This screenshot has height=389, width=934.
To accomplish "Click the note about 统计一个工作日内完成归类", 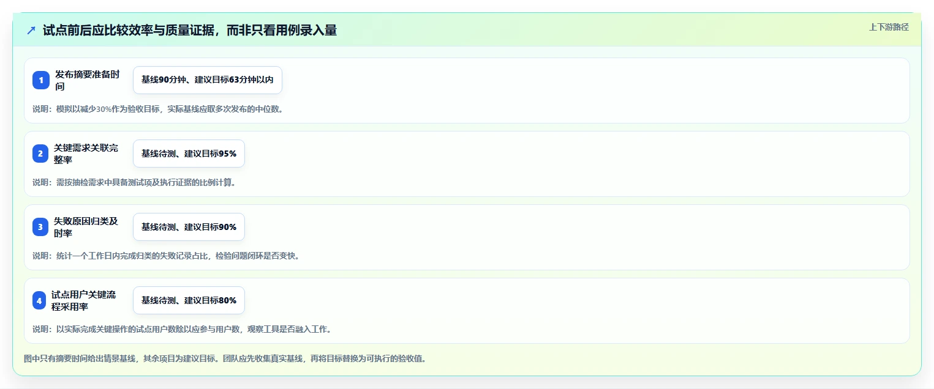I will click(166, 256).
